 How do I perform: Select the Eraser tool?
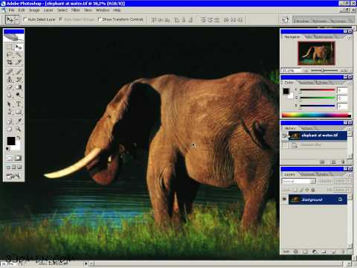pos(10,87)
